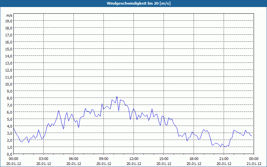Select the 'm/s' unit label on axis
Image resolution: width=267 pixels, height=167 pixels.
point(9,15)
